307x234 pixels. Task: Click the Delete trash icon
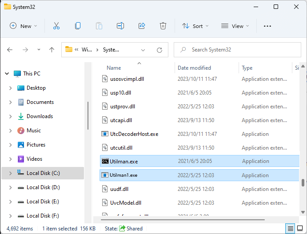(x=163, y=26)
